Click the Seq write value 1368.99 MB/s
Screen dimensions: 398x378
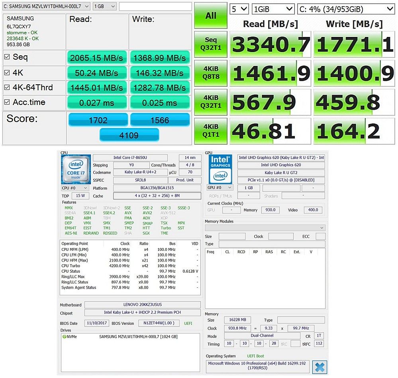[x=160, y=58]
